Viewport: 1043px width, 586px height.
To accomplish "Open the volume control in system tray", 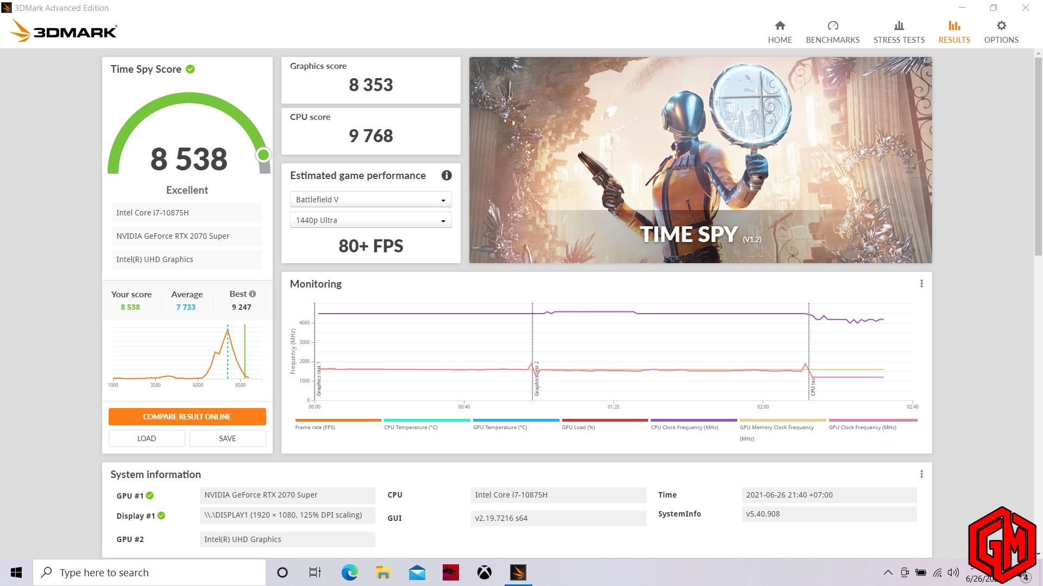I will pos(953,572).
